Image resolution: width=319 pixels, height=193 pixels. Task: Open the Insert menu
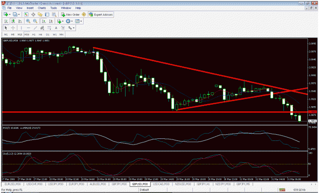point(30,8)
